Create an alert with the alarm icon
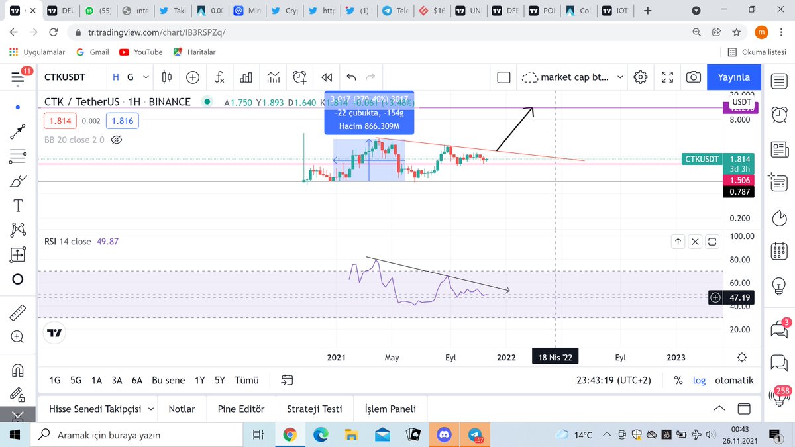Screen dimensions: 795x447 tap(300, 77)
